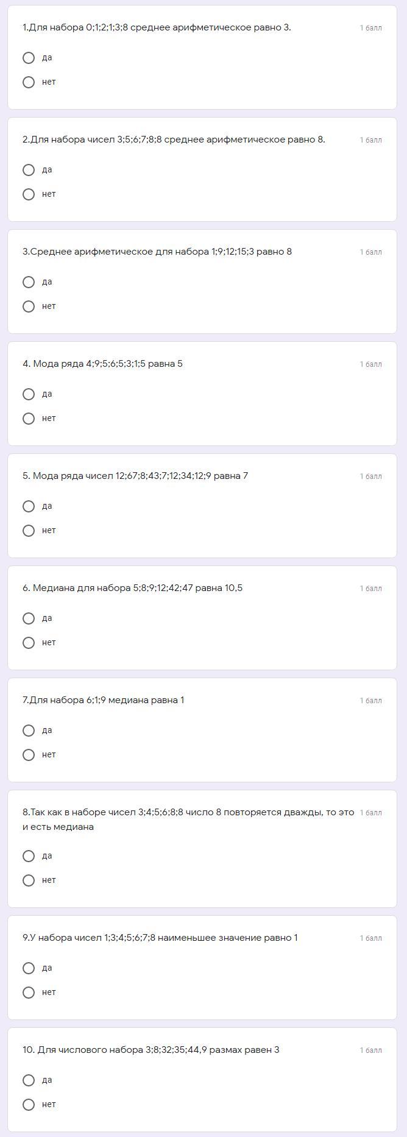Viewport: 407px width, 1137px height.
Task: Pick 'нет' for question 8 about median 8
Action: (x=29, y=880)
